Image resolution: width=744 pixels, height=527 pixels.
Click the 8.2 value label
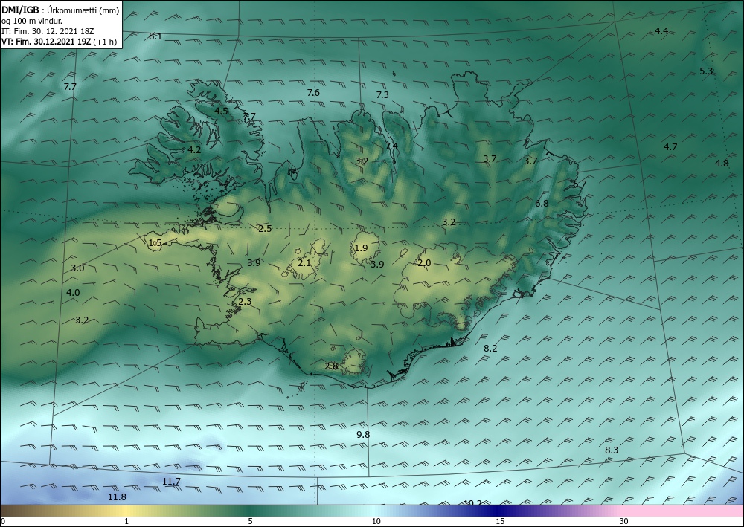[x=490, y=349]
